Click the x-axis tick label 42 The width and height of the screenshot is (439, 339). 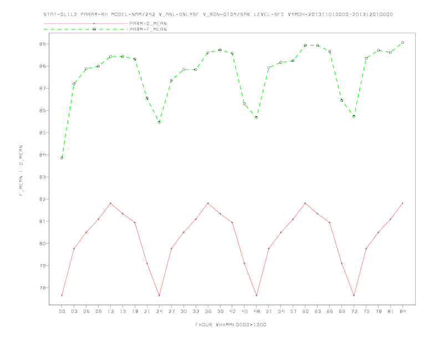[232, 311]
